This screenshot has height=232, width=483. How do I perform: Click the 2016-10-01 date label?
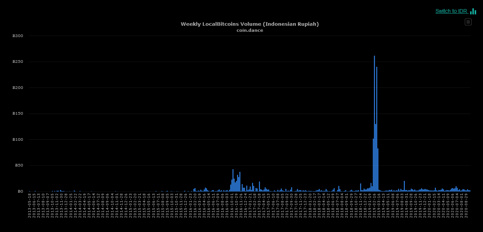[232, 205]
